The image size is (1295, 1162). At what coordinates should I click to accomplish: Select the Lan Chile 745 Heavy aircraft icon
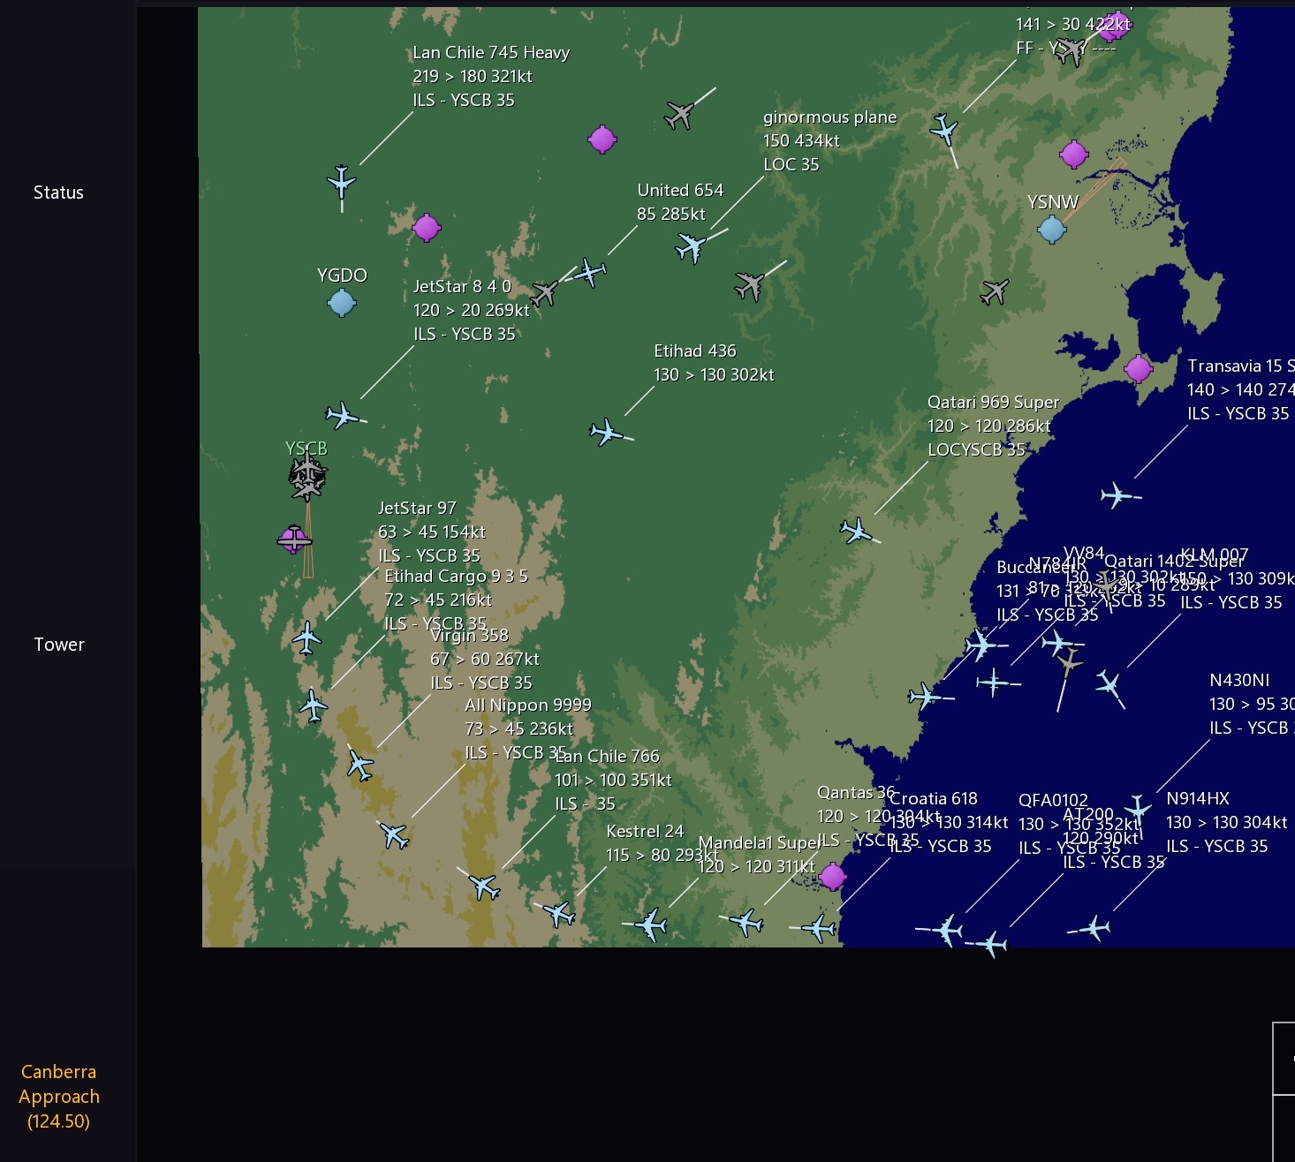342,182
